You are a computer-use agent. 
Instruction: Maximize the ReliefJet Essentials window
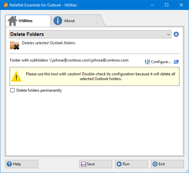[167, 5]
